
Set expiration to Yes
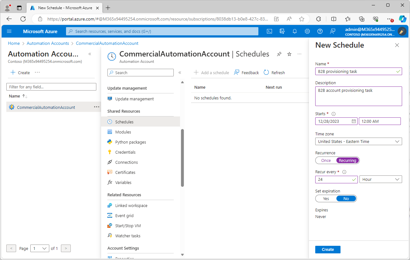[x=326, y=198]
